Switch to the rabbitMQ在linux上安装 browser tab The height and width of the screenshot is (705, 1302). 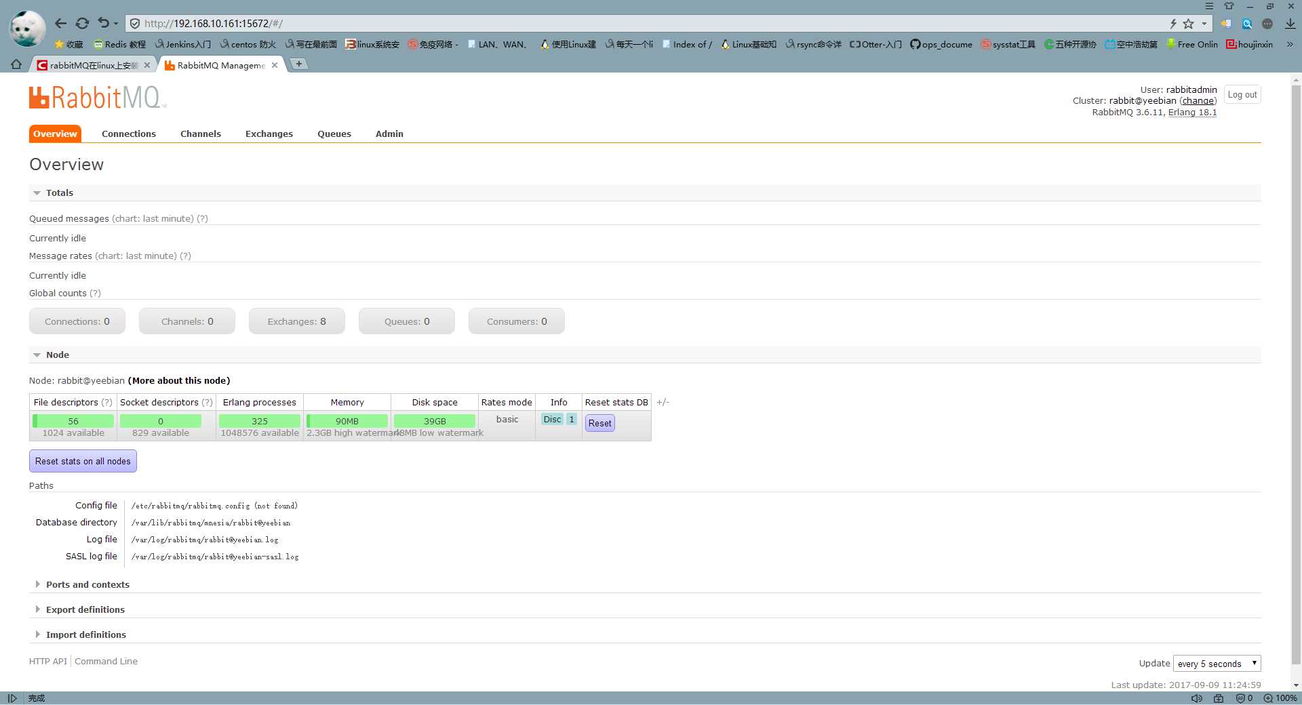94,65
